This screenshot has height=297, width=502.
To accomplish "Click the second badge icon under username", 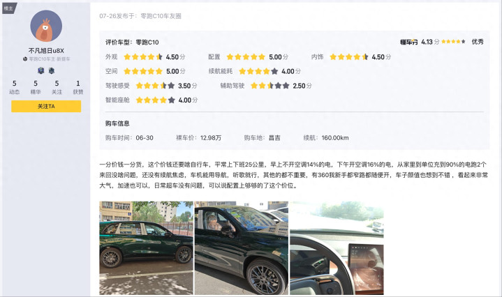I will click(x=52, y=70).
